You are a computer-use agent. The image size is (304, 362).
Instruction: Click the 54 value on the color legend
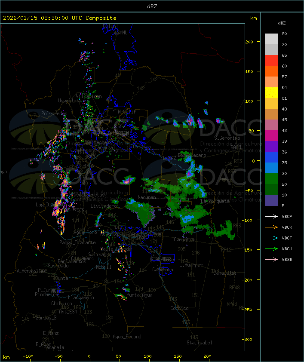point(284,88)
